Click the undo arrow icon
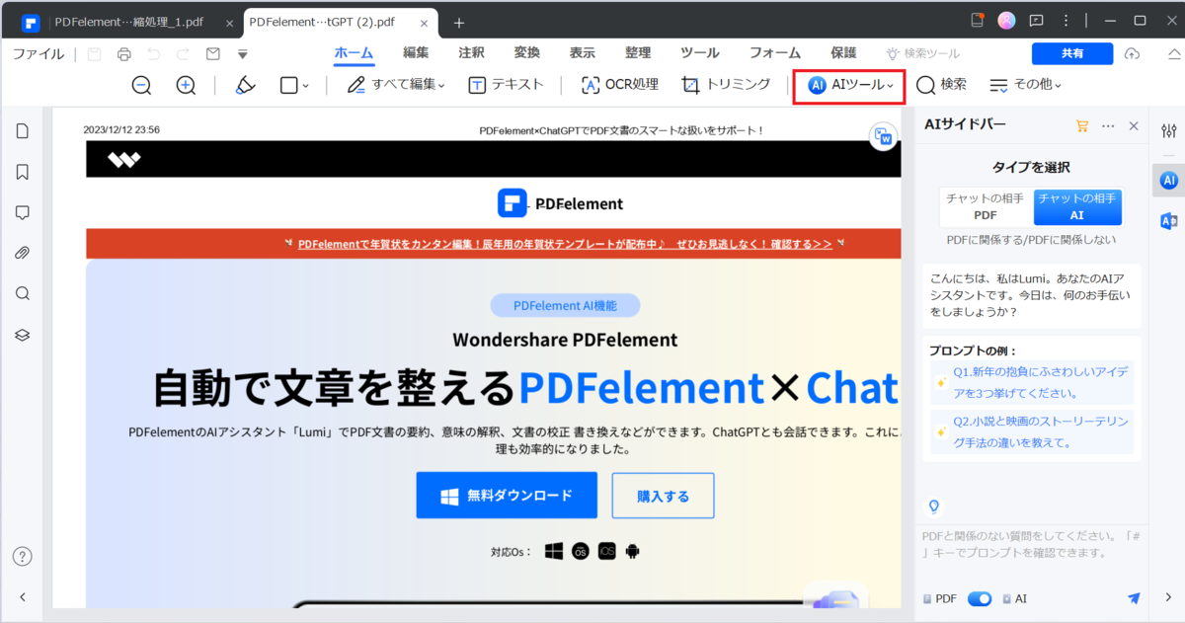The width and height of the screenshot is (1185, 623). click(x=154, y=53)
